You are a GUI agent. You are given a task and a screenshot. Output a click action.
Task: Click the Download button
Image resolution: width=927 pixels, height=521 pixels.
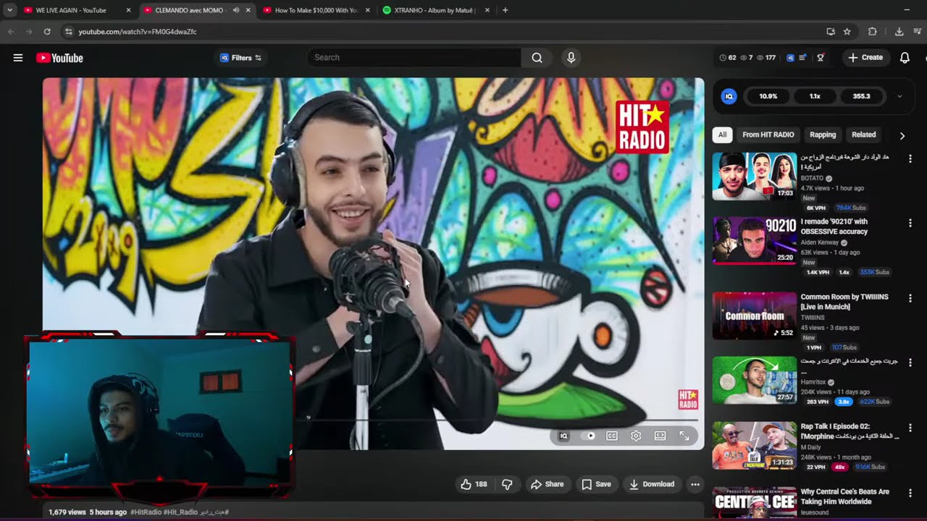[651, 484]
